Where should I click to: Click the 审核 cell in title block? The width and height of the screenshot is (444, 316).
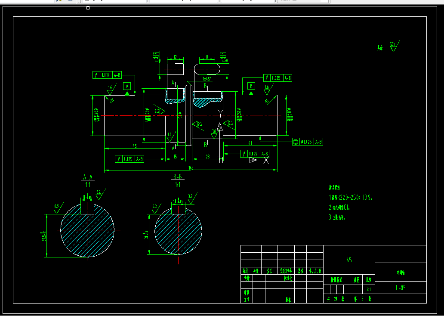click(247, 292)
